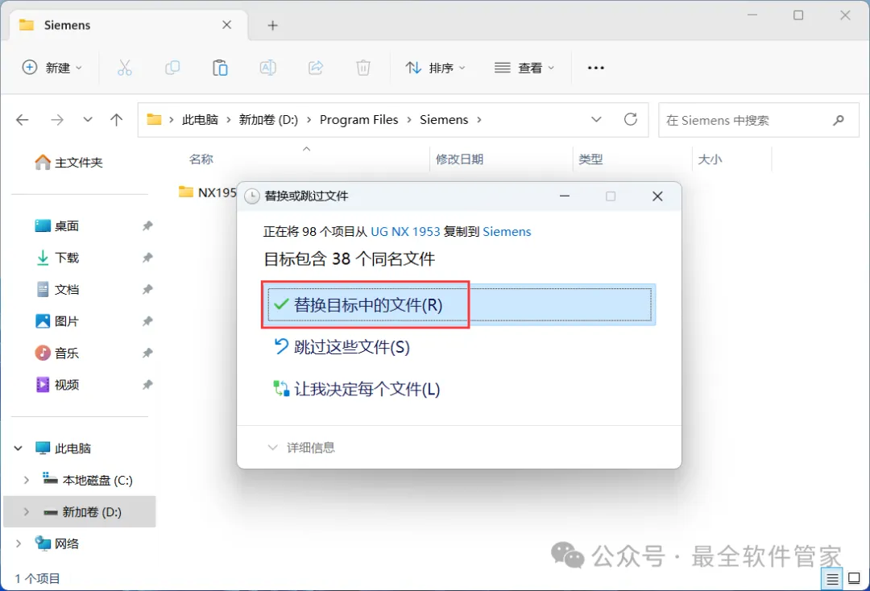This screenshot has width=870, height=591.
Task: Click 此电脑 in the address bar
Action: click(x=200, y=120)
